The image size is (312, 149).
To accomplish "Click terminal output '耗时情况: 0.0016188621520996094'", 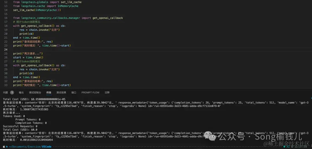I will pos(28,140).
